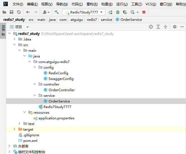Start debugging with the bug icon

tap(118, 12)
